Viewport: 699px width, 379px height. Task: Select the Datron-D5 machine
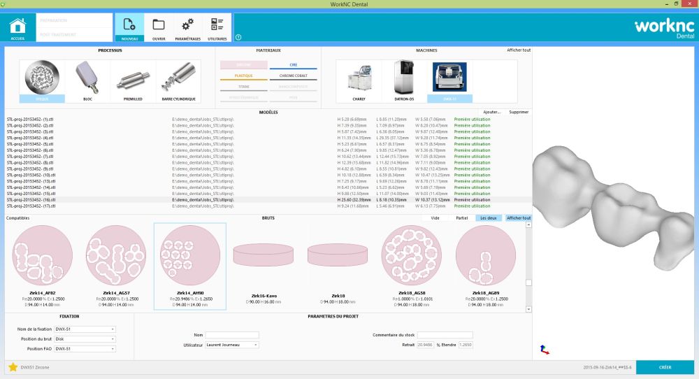[404, 81]
